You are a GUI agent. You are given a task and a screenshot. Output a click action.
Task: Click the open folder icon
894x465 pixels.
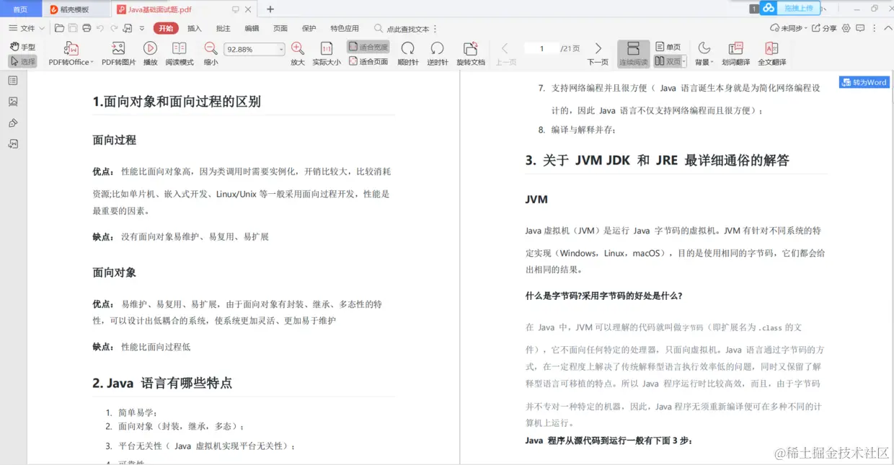60,28
